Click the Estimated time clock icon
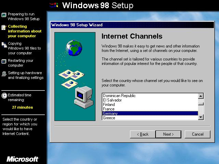 [x=4, y=96]
